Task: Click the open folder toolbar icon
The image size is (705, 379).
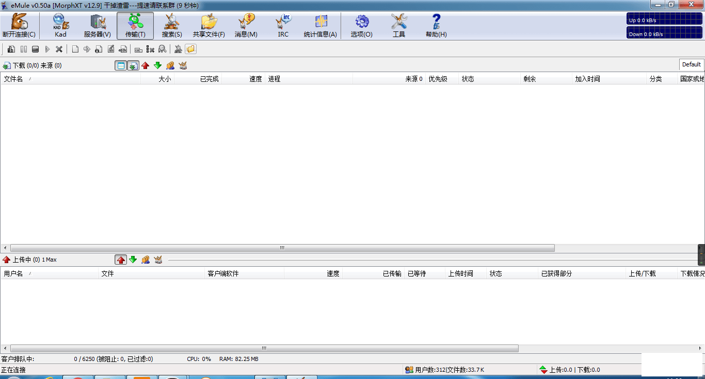Action: coord(190,49)
